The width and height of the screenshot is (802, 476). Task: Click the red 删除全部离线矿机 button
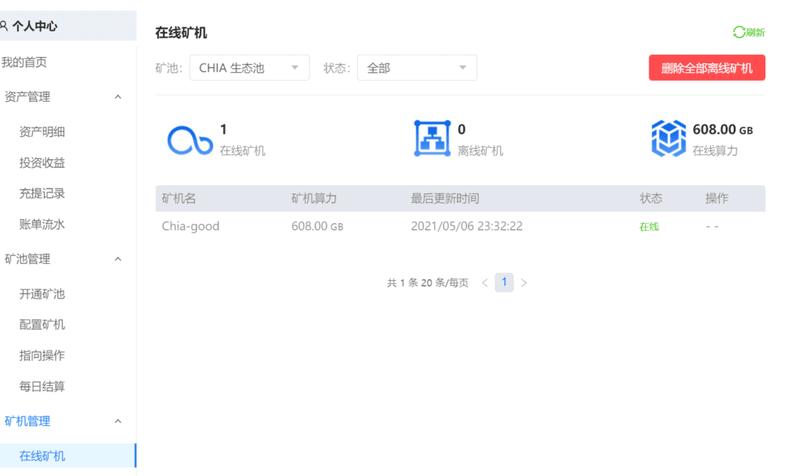click(706, 68)
